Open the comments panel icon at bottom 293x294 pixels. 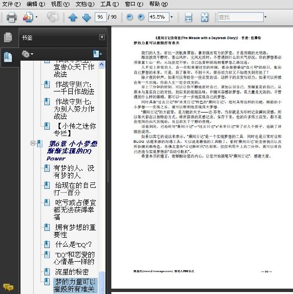pos(8,287)
